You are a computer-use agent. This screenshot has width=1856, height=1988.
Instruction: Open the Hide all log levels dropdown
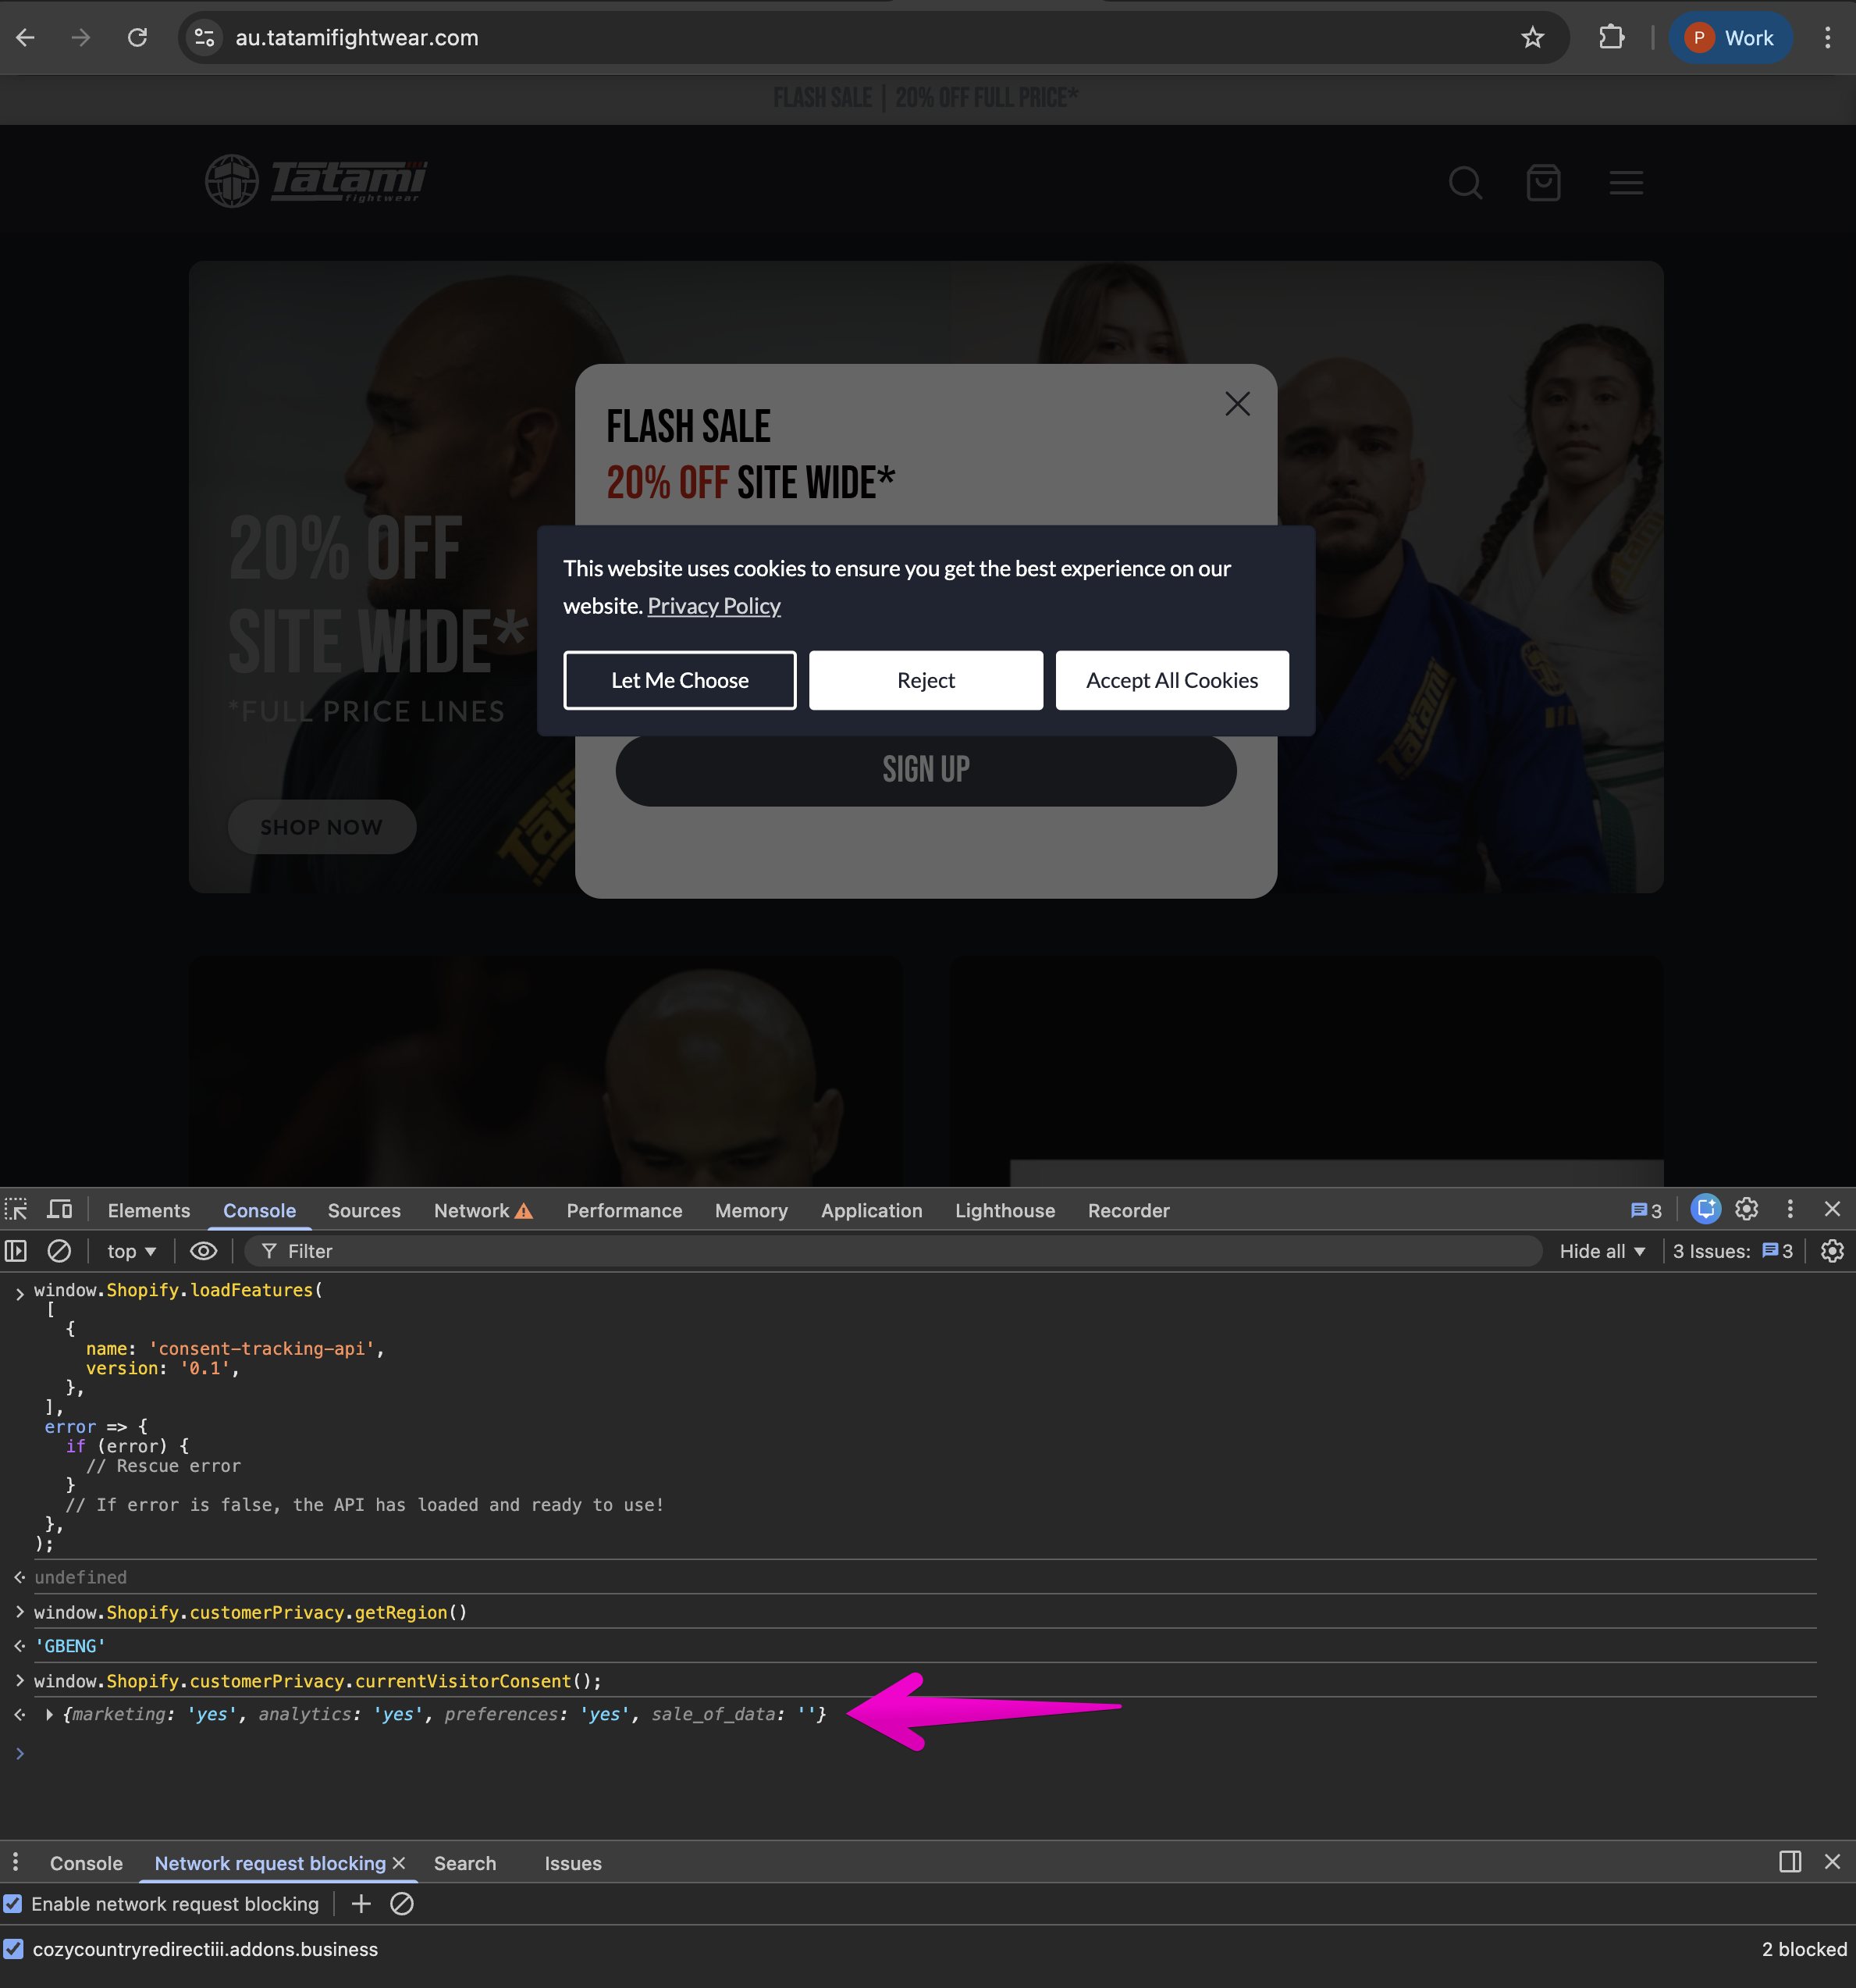point(1601,1251)
